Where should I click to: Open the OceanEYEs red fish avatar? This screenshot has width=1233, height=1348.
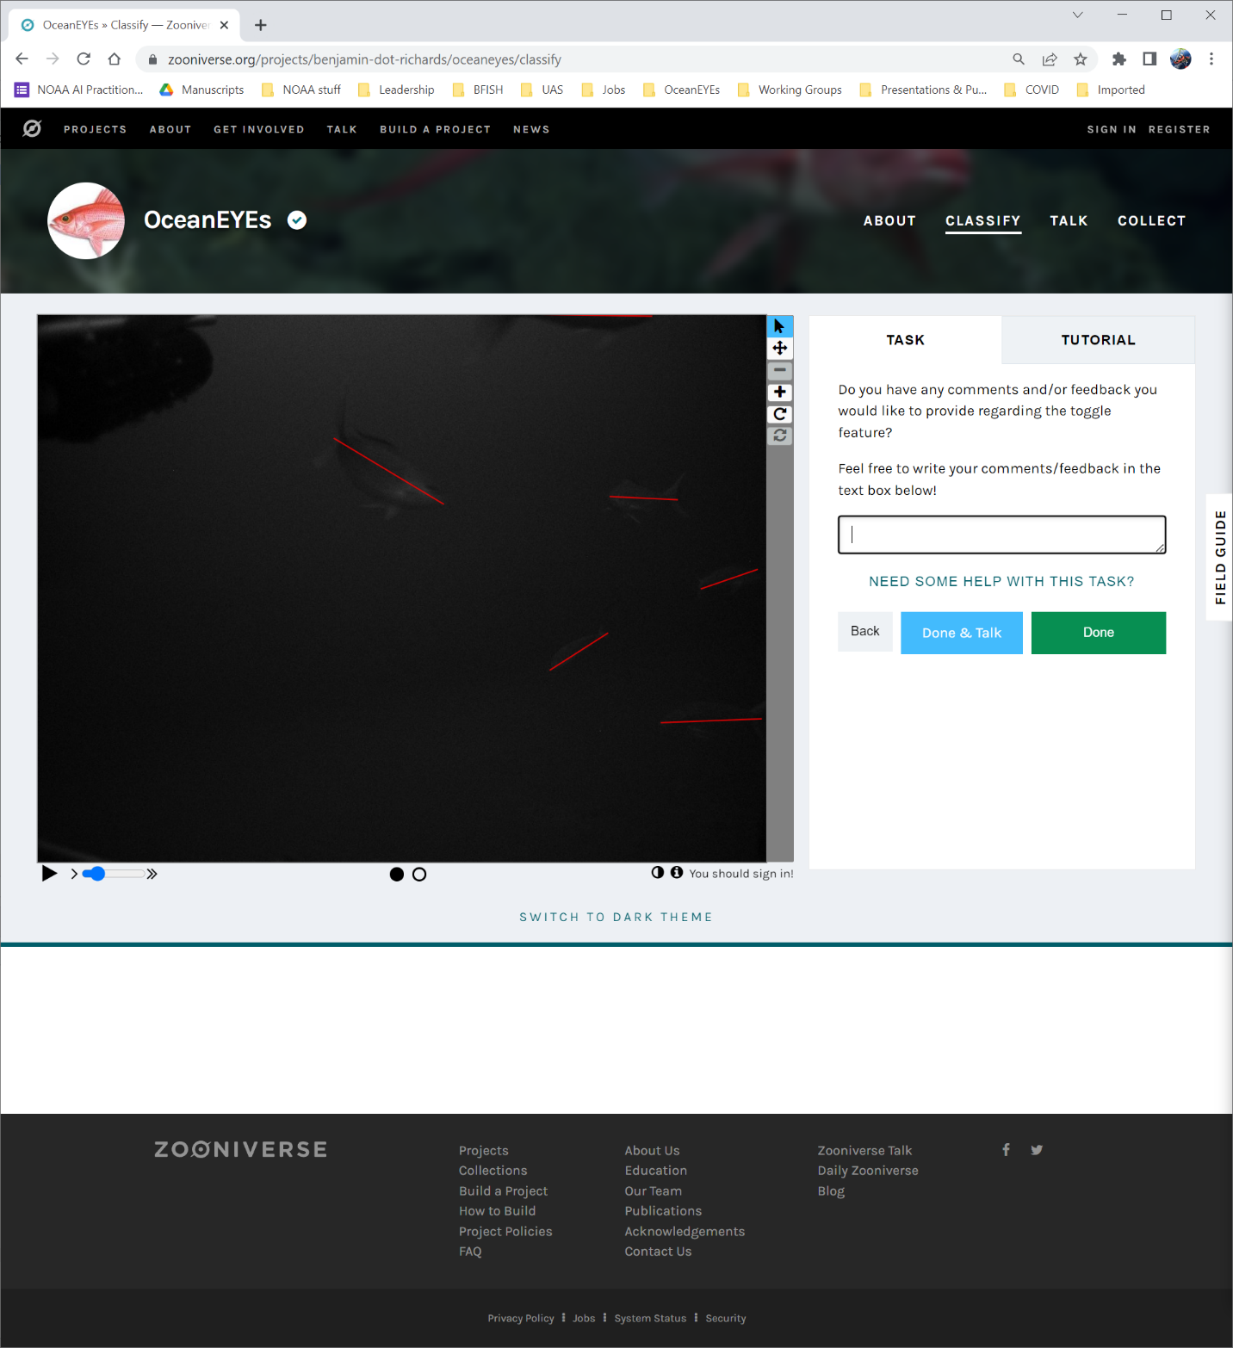[x=86, y=220]
